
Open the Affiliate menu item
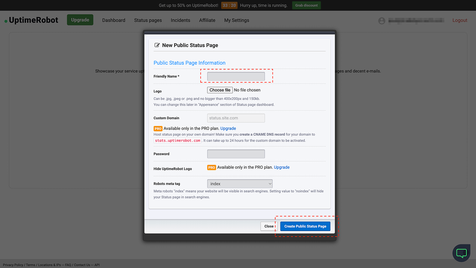pyautogui.click(x=207, y=20)
